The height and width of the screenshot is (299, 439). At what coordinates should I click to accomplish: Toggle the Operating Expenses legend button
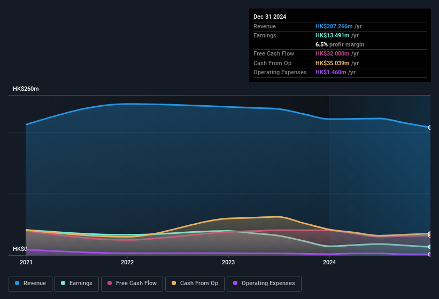point(264,284)
